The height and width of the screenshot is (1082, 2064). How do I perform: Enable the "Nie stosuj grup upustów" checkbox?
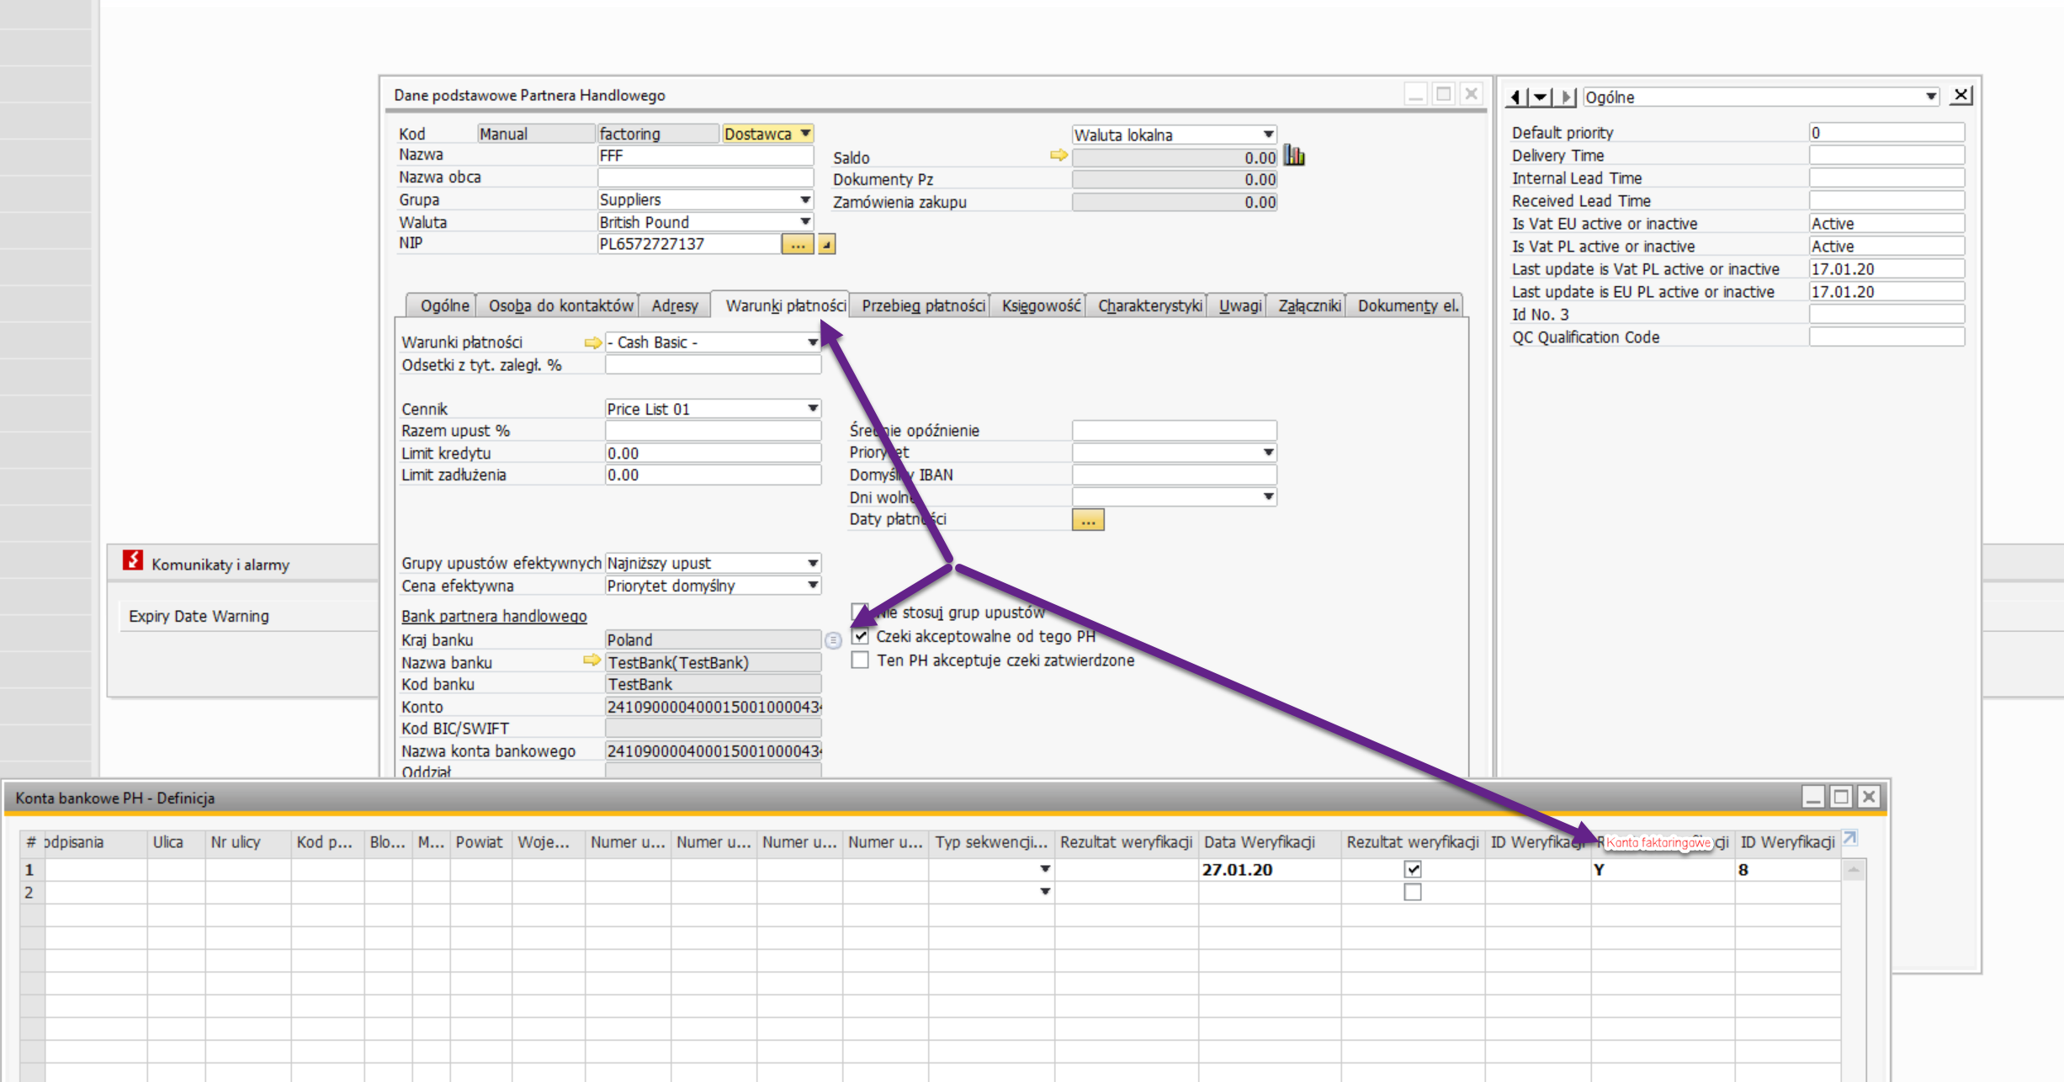pos(859,612)
